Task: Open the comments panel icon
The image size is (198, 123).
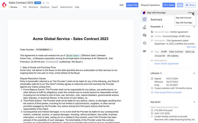Action: (145, 35)
